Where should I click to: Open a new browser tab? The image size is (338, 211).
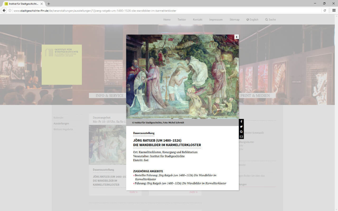click(49, 4)
